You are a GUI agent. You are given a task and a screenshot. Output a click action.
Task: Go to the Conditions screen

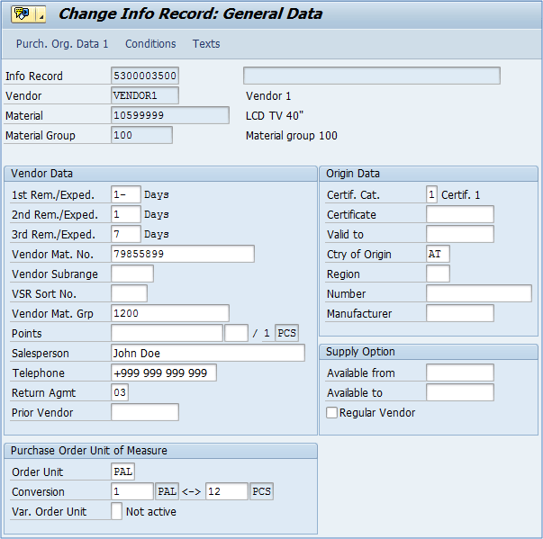[x=150, y=44]
